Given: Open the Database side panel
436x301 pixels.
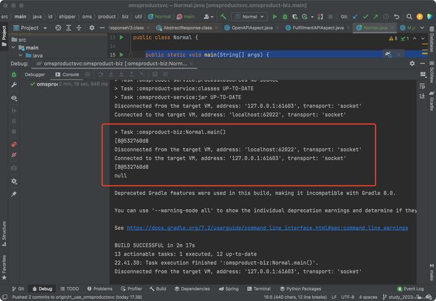Looking at the screenshot, I should pos(431,39).
